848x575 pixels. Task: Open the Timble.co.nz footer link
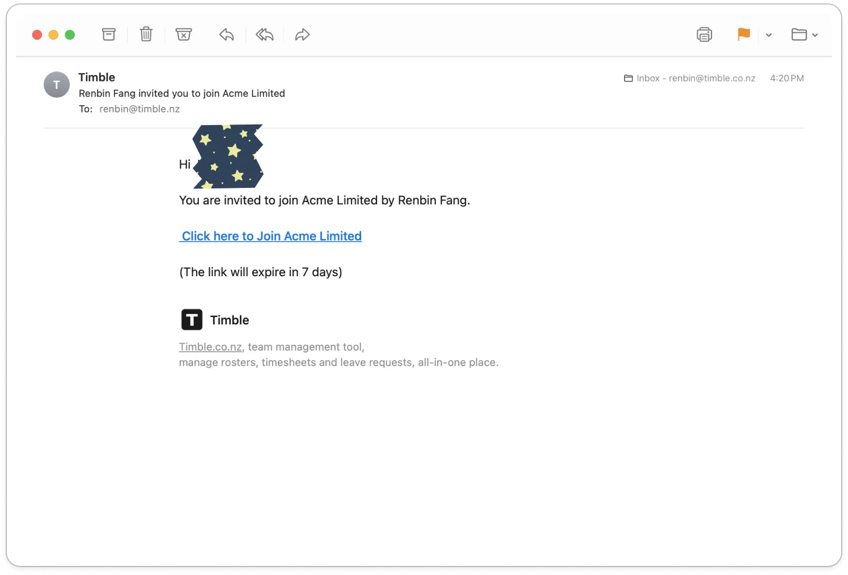tap(210, 347)
